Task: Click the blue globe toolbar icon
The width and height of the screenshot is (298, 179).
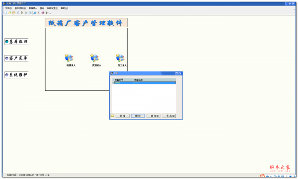Action: (x=35, y=13)
